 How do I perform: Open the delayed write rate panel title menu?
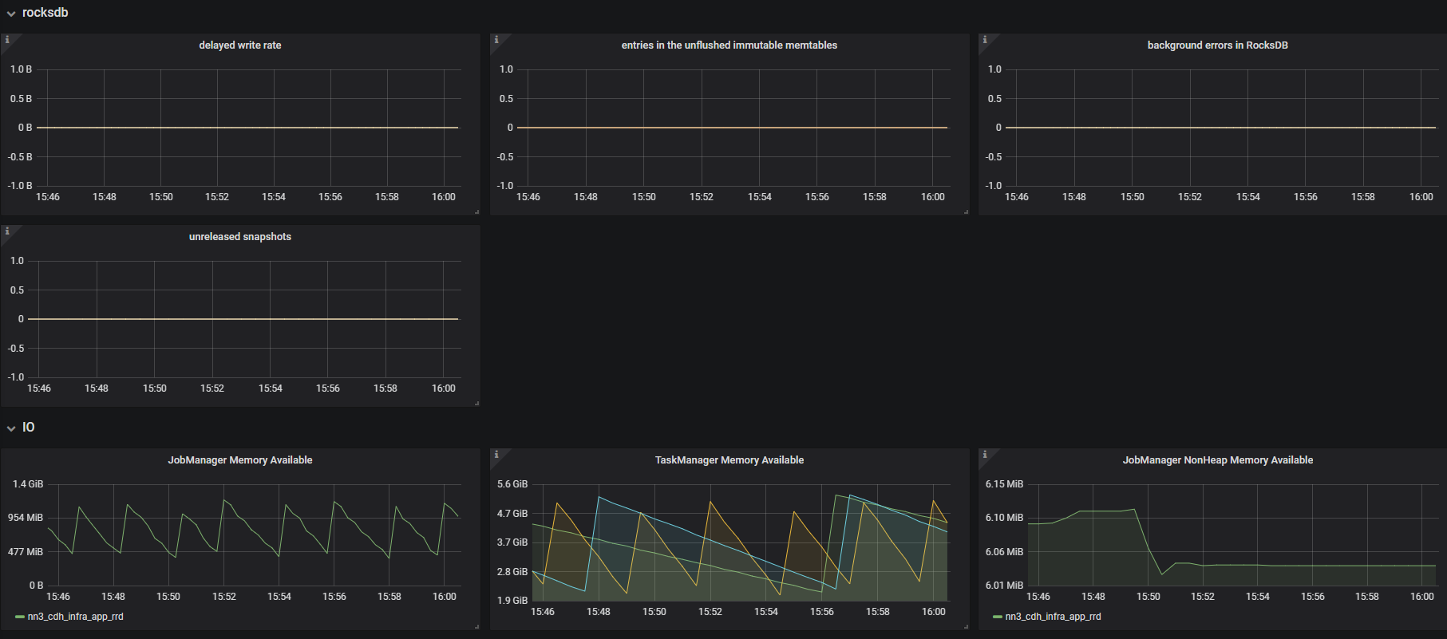click(x=240, y=45)
